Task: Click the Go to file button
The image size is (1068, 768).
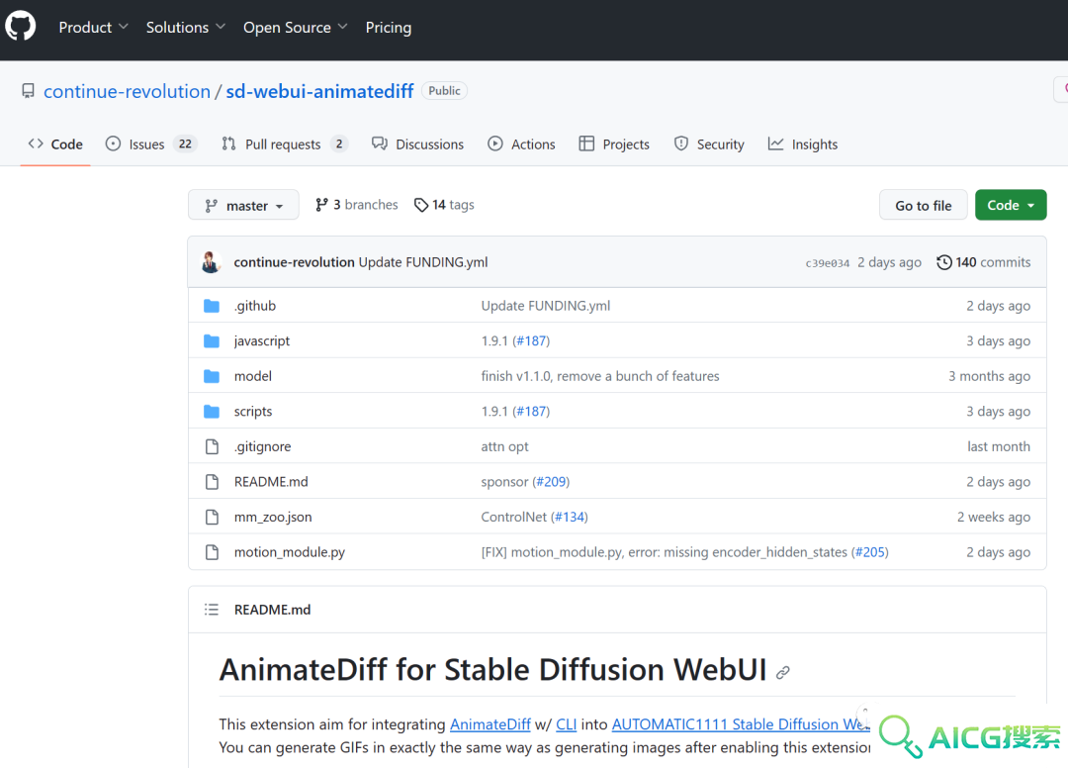Action: pos(923,205)
